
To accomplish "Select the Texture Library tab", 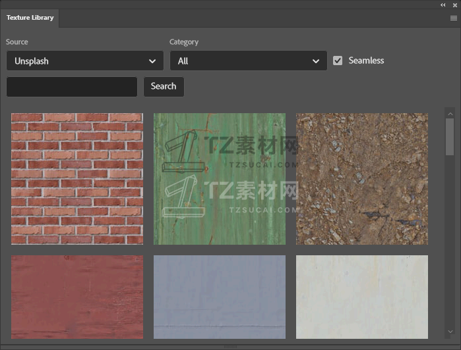I will pos(30,18).
